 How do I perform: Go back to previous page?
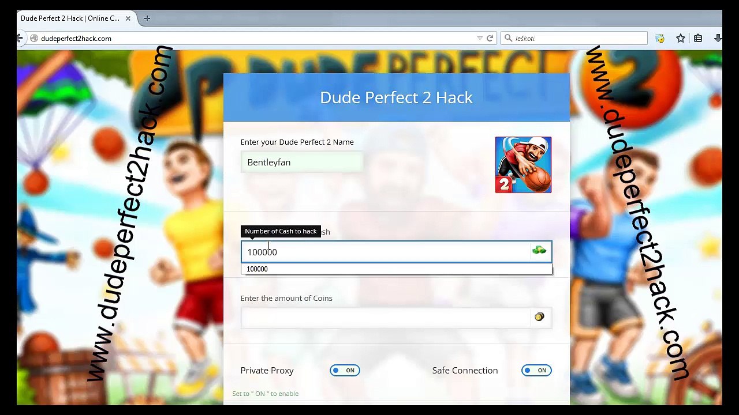click(x=20, y=38)
